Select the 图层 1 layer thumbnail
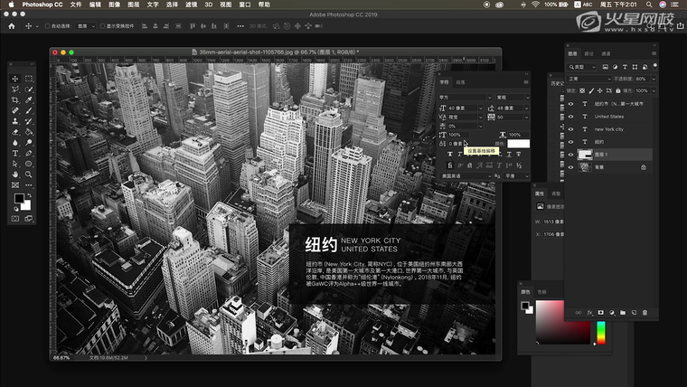This screenshot has width=687, height=387. click(584, 155)
